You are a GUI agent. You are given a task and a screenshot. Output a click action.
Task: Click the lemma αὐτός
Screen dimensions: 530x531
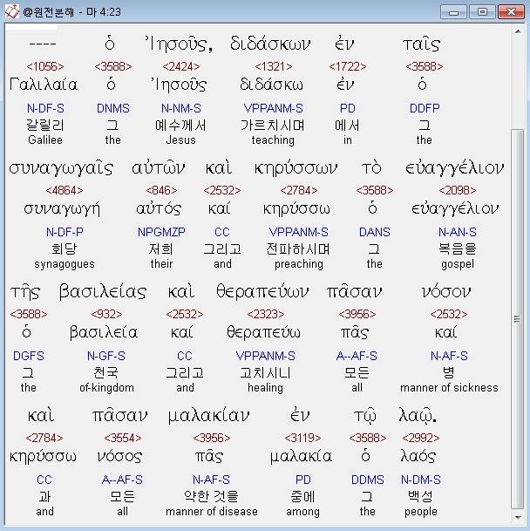coord(159,209)
